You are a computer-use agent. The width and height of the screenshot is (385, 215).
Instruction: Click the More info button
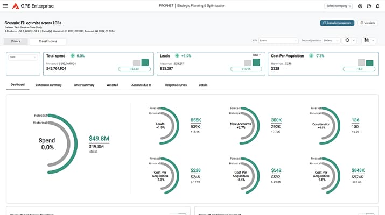point(368,23)
